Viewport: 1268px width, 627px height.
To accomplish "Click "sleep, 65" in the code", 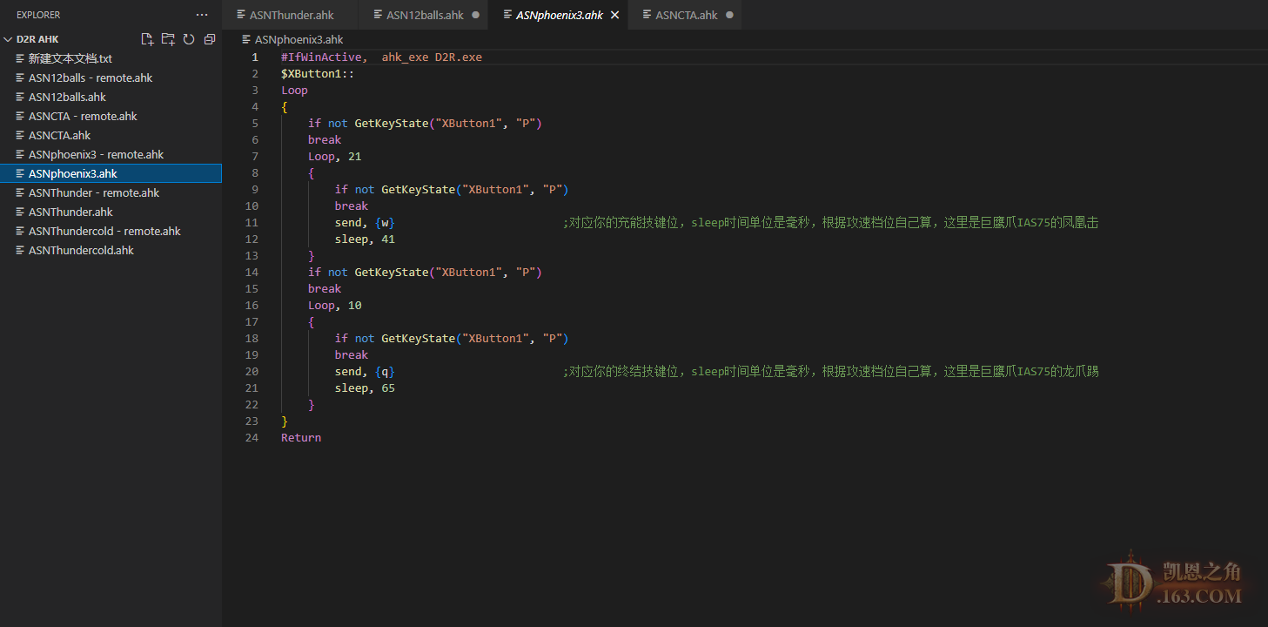I will (365, 388).
